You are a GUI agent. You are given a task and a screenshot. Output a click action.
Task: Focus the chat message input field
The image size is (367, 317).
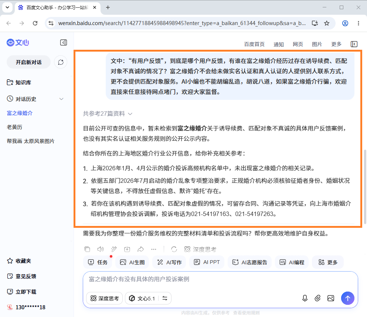(220, 279)
